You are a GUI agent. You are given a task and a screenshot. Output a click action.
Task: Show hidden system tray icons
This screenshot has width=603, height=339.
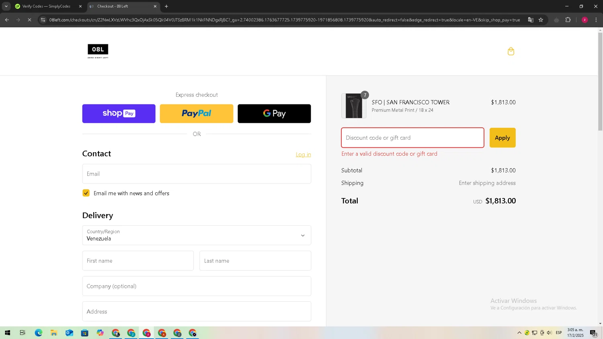519,333
